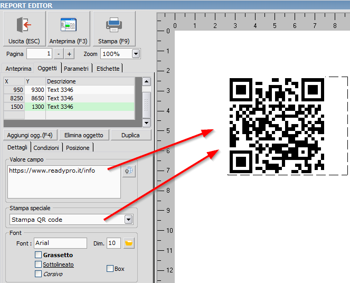Click the Valore campo text area

coord(64,182)
